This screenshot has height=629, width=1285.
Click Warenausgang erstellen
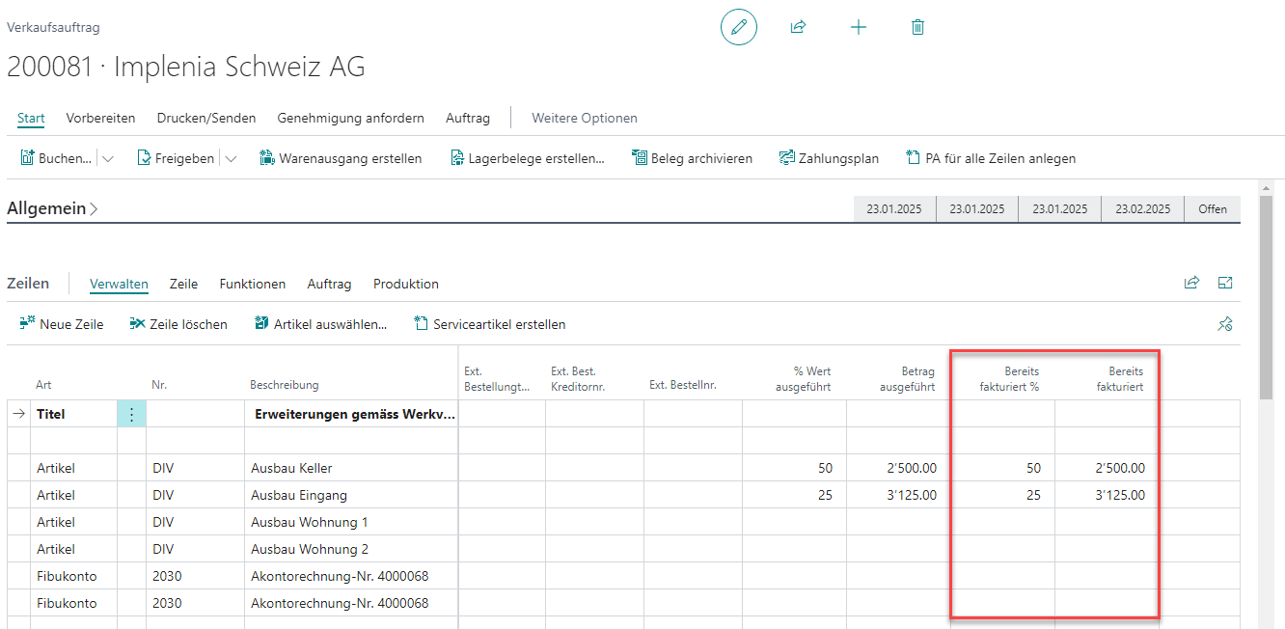pyautogui.click(x=341, y=158)
